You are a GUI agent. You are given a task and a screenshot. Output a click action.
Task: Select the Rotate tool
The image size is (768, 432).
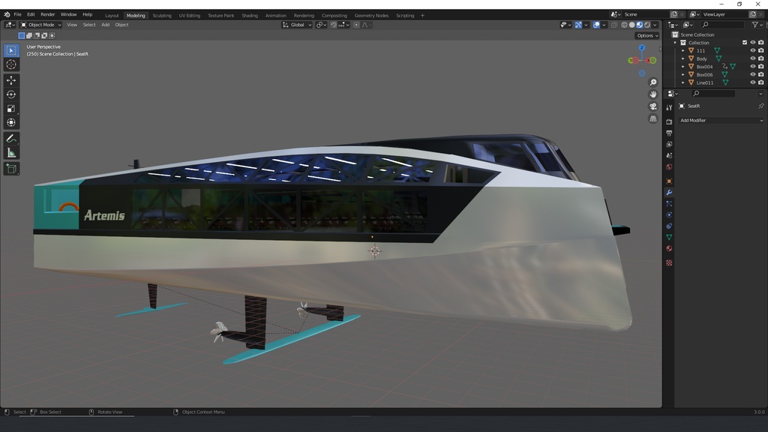[x=11, y=94]
